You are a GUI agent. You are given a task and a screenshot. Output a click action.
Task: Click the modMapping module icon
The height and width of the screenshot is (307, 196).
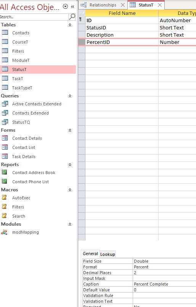tap(4, 232)
